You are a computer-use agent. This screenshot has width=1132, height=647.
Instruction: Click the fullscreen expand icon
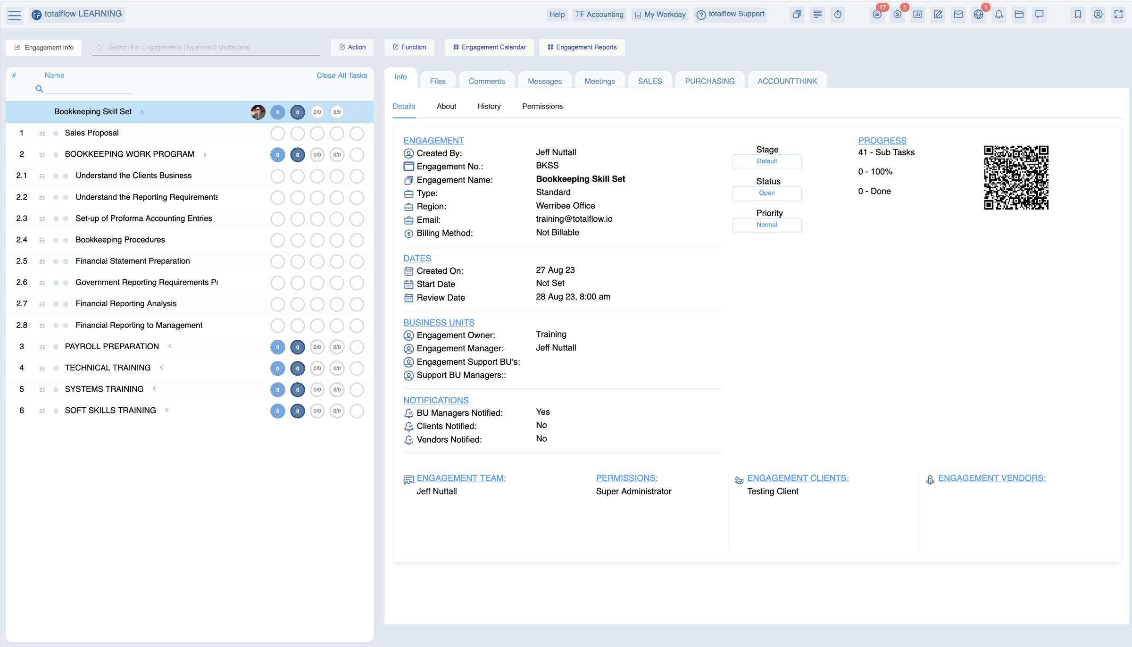coord(1118,15)
